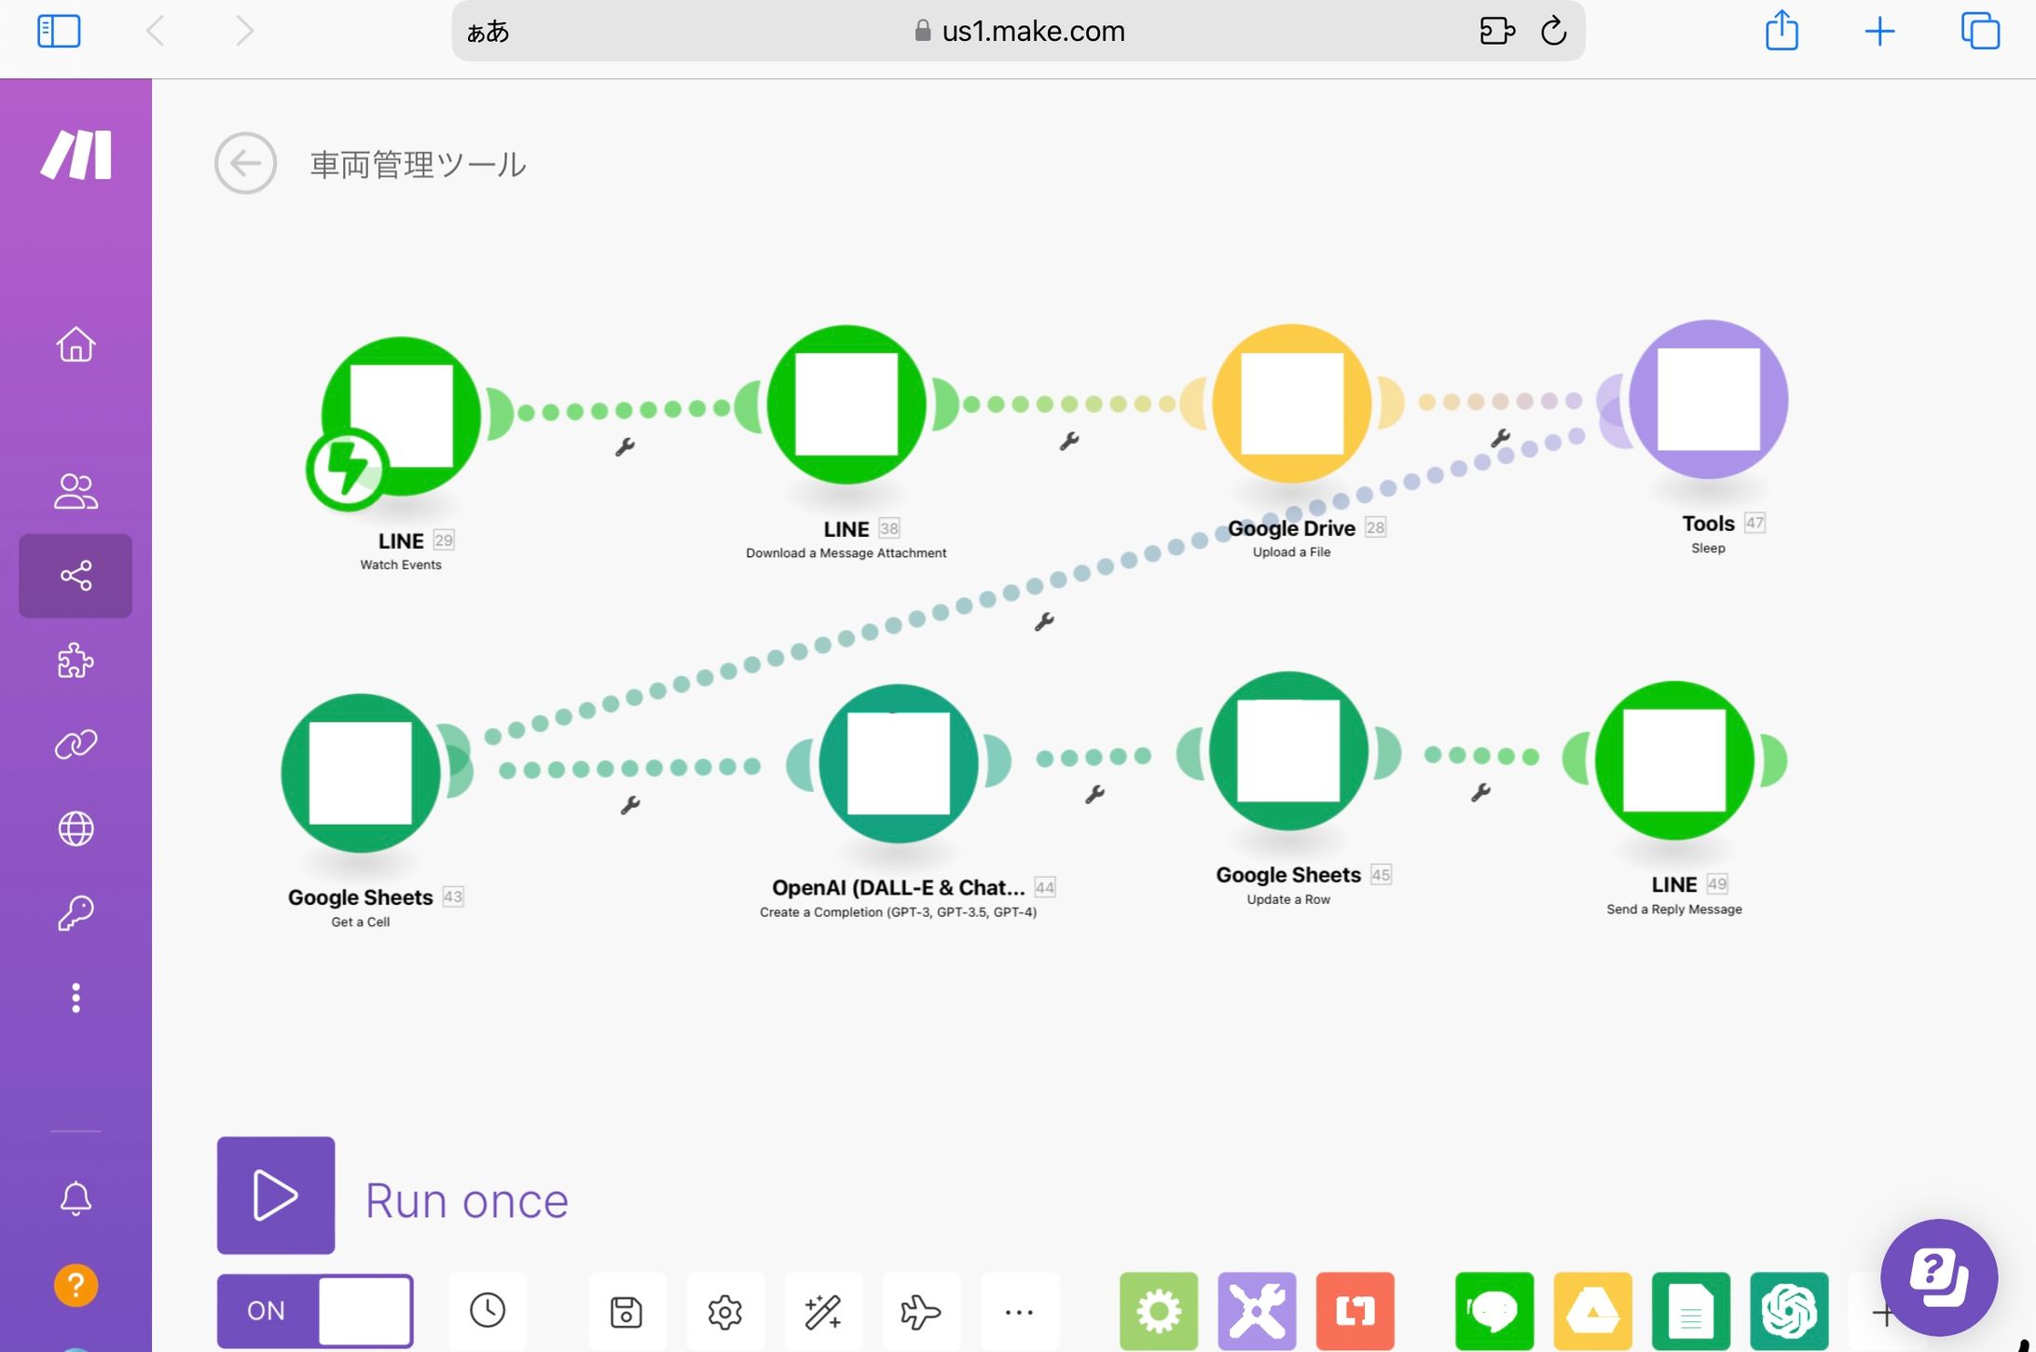Image resolution: width=2036 pixels, height=1352 pixels.
Task: Open the LINE Watch Events trigger module
Action: [401, 416]
